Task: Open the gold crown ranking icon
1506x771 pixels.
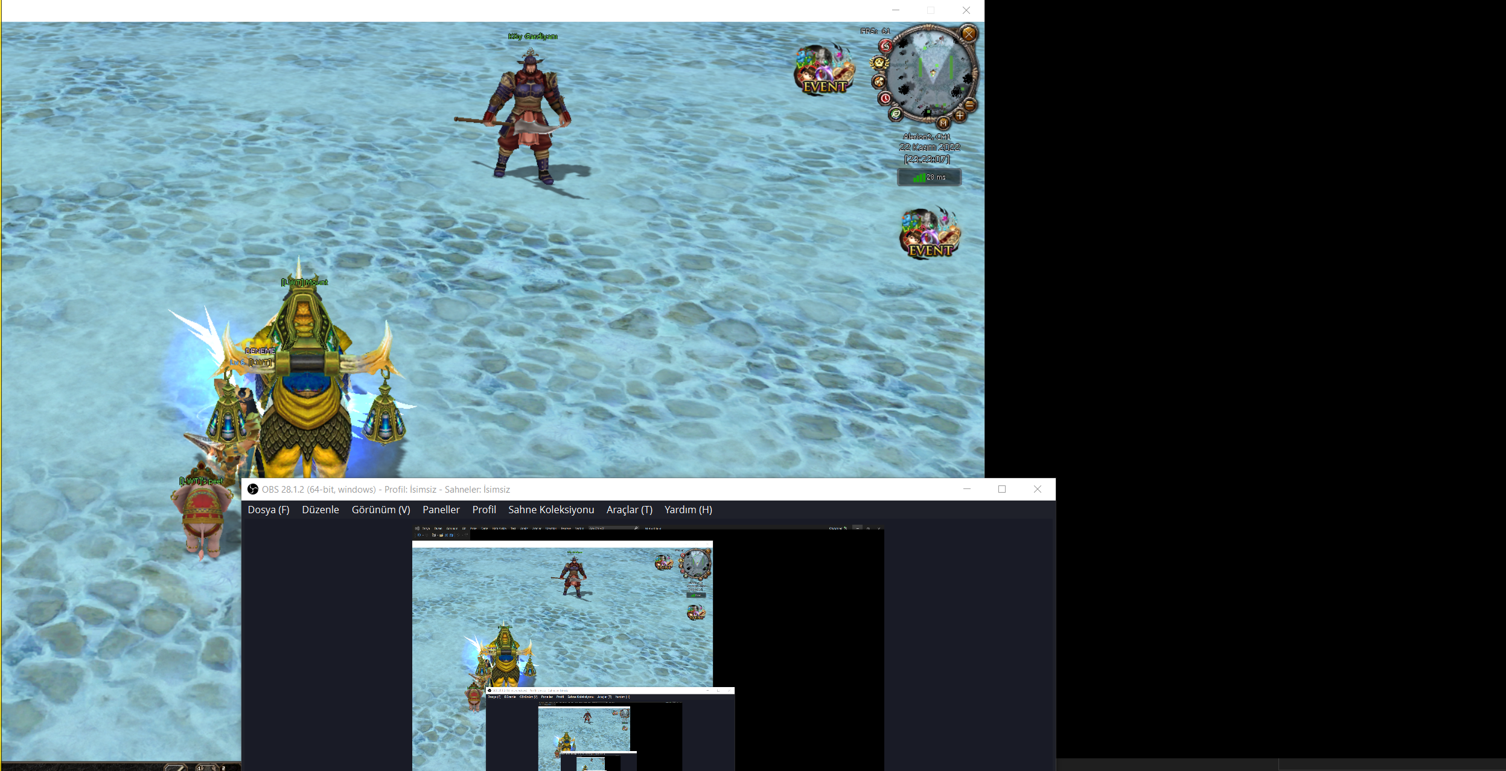Action: [879, 63]
